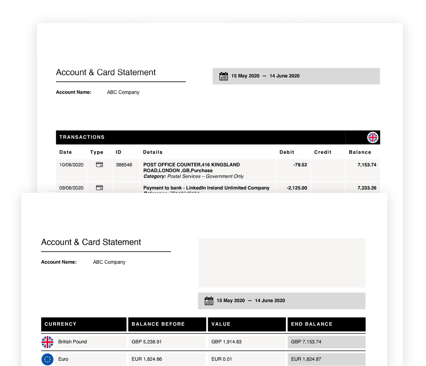Click GBP 1,914.83 value

[226, 342]
